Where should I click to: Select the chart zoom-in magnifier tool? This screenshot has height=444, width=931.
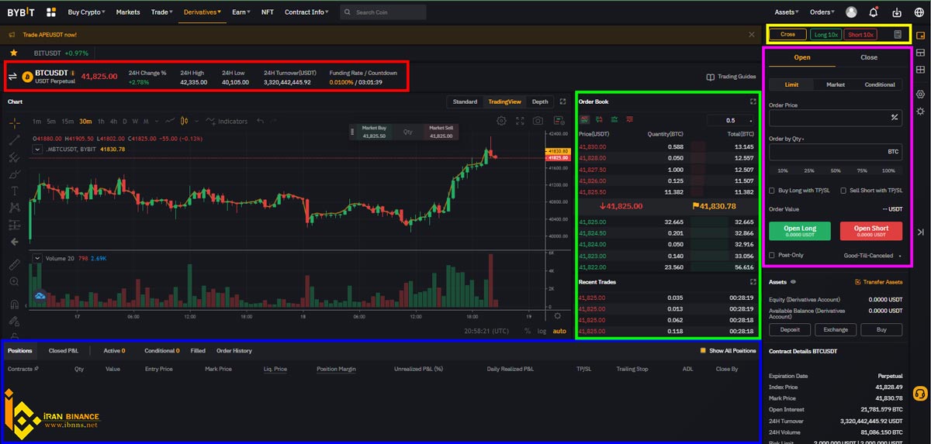tap(14, 282)
